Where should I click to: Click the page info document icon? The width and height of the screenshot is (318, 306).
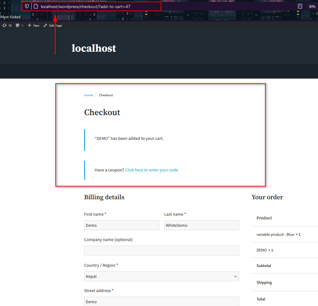tap(36, 6)
